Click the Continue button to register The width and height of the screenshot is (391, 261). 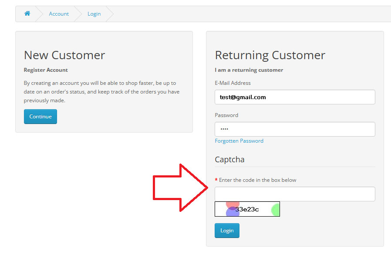40,116
